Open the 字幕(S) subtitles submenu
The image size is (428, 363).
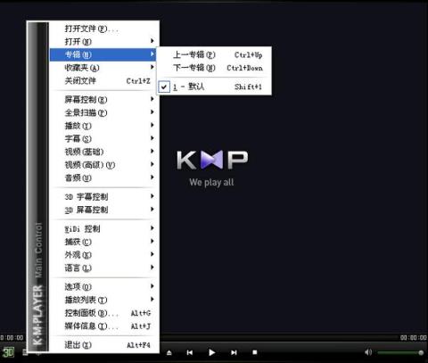point(103,138)
